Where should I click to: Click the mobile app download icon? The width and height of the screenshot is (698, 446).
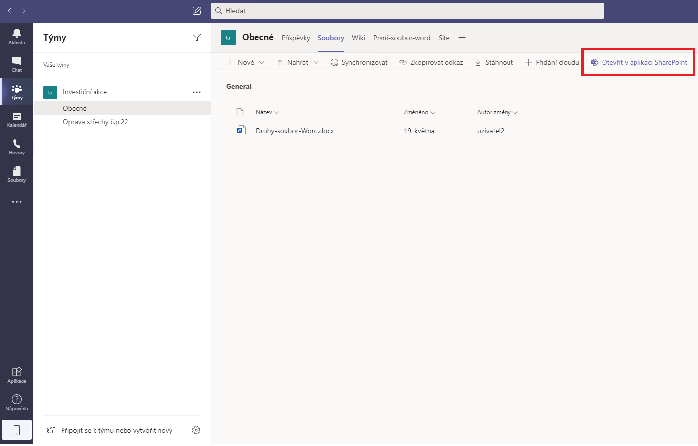pyautogui.click(x=17, y=430)
